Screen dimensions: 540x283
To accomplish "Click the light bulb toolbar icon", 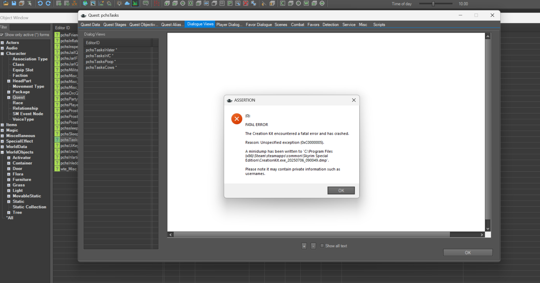I will click(x=119, y=3).
